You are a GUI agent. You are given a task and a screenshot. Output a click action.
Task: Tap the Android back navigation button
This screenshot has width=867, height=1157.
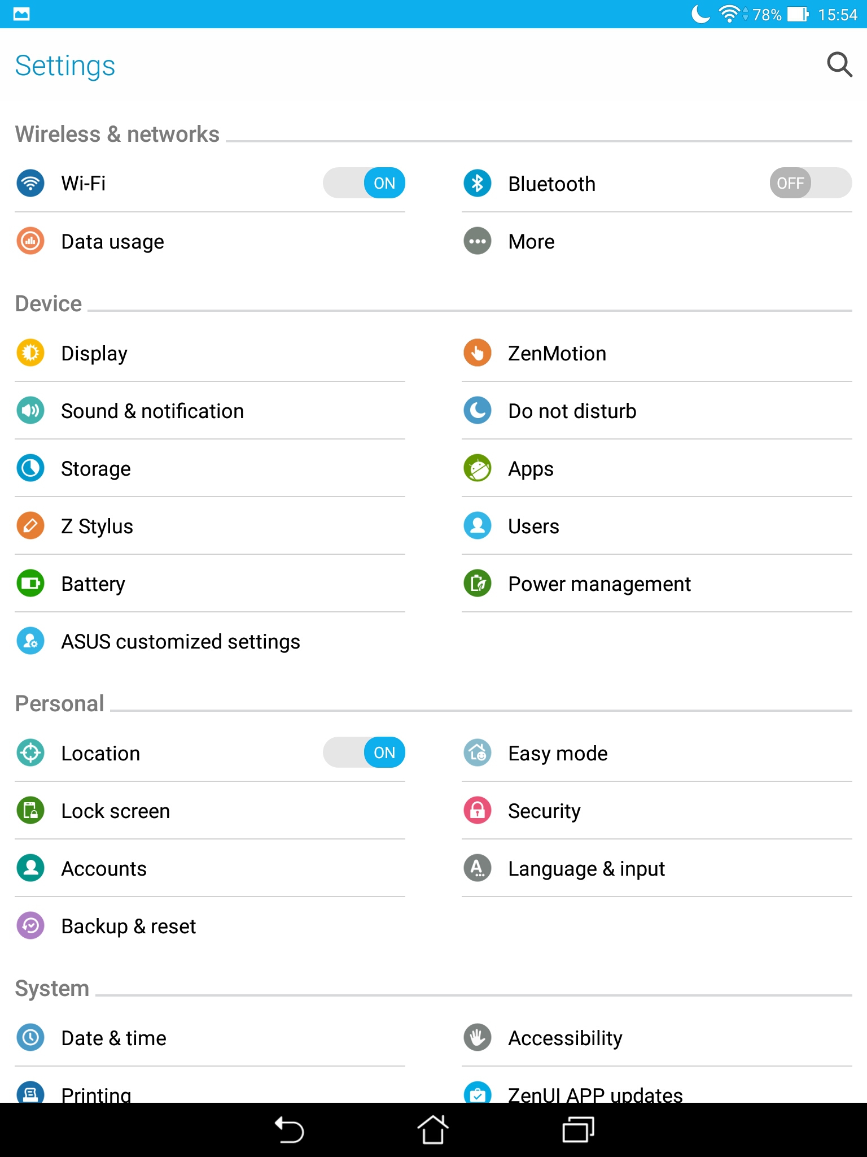point(289,1130)
